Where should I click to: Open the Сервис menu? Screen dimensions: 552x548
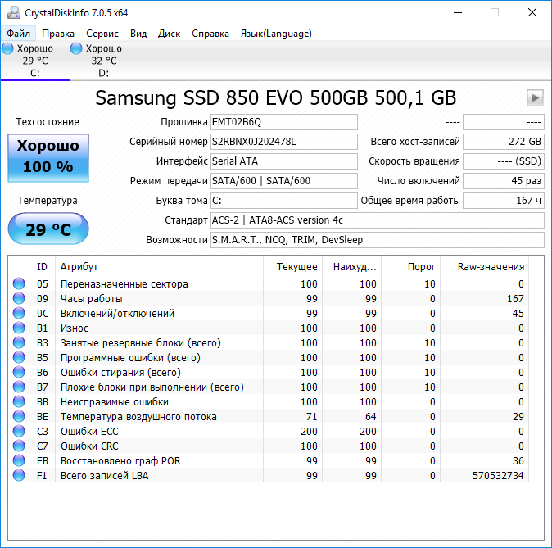pos(102,34)
